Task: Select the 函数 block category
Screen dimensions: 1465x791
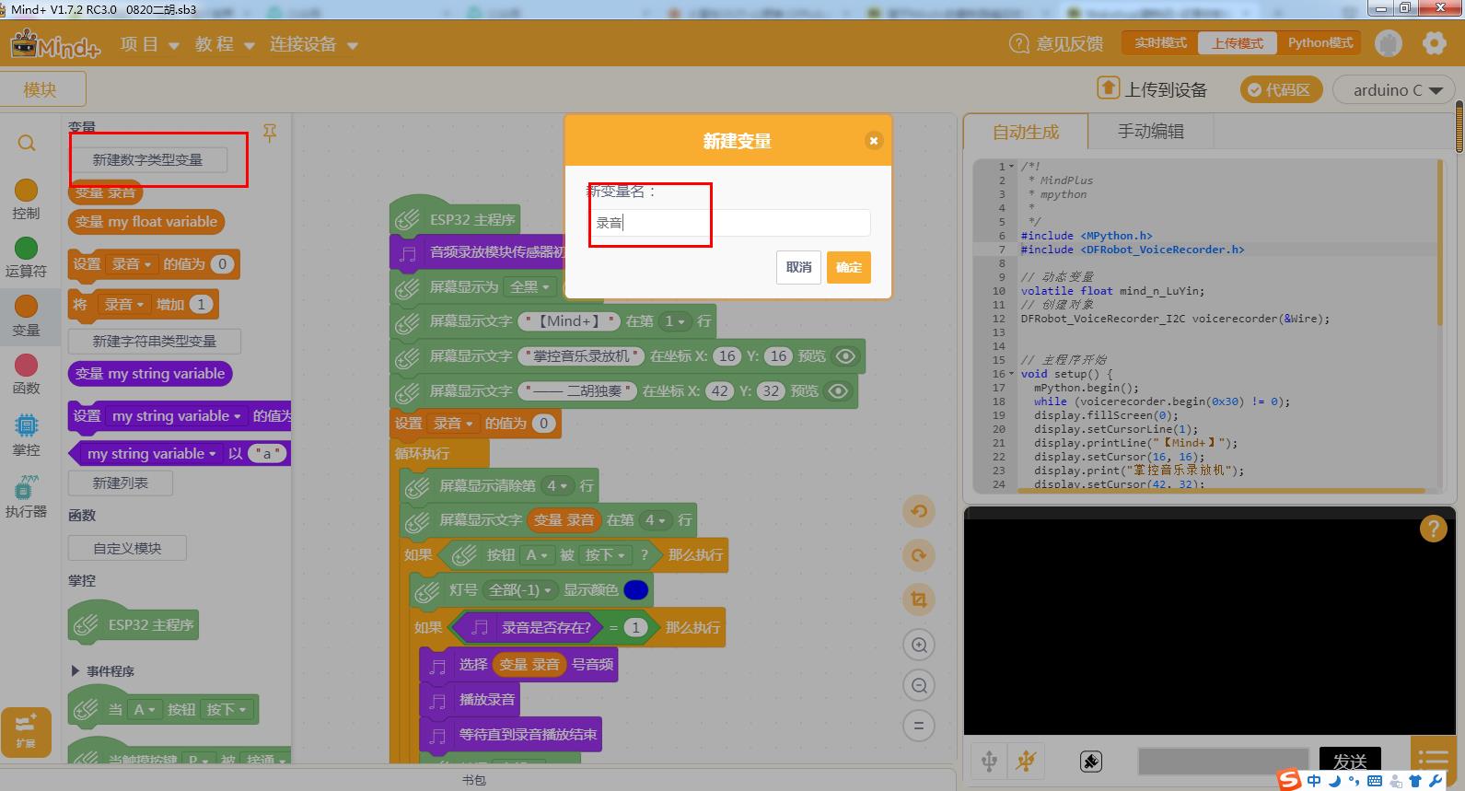Action: (x=26, y=375)
